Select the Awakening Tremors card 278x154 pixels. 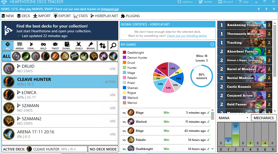pos(245,25)
